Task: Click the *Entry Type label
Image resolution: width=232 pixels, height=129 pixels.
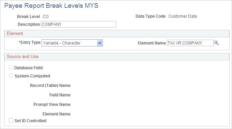Action: (x=30, y=42)
